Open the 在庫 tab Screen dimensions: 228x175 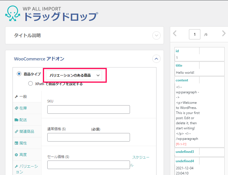tap(27, 108)
